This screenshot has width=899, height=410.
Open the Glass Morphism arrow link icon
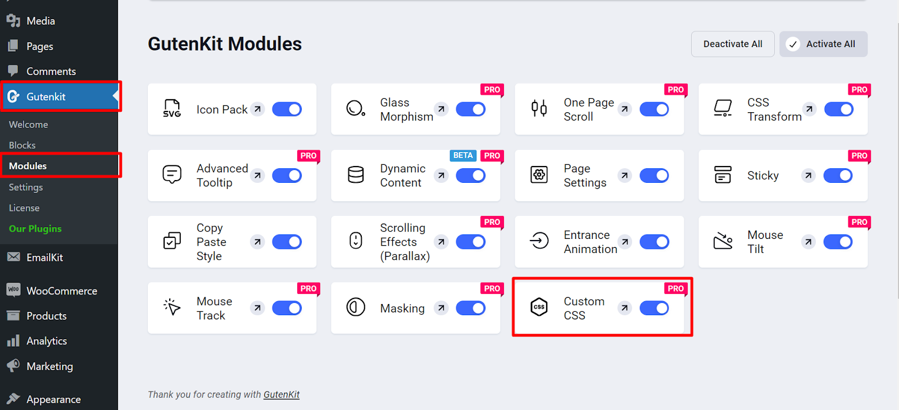click(x=442, y=109)
